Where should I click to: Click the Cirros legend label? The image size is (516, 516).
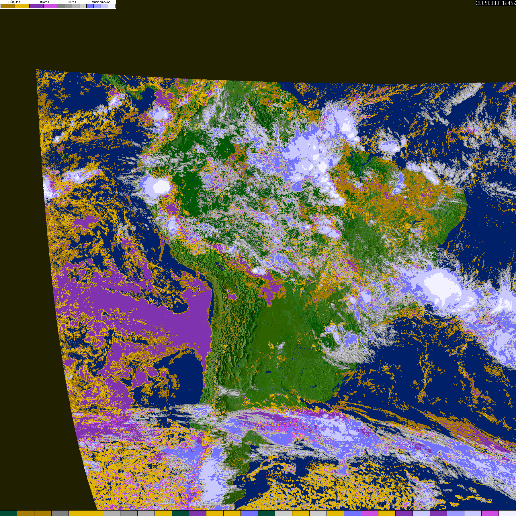point(72,2)
